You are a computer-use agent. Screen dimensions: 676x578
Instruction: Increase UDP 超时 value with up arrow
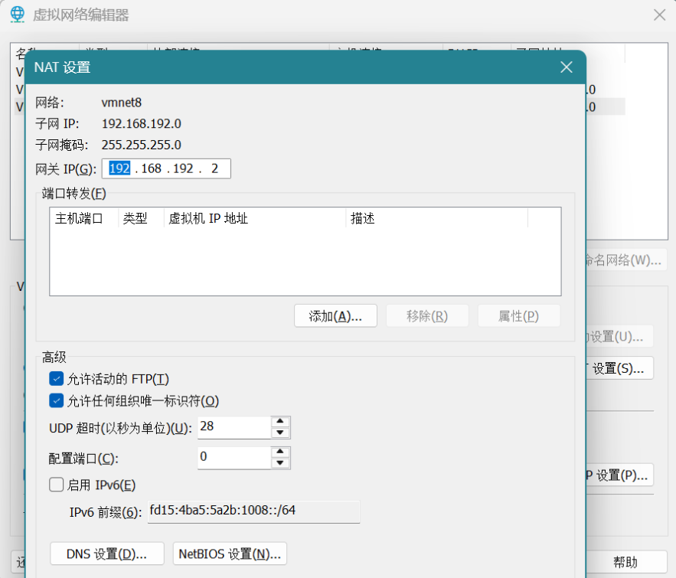click(280, 422)
